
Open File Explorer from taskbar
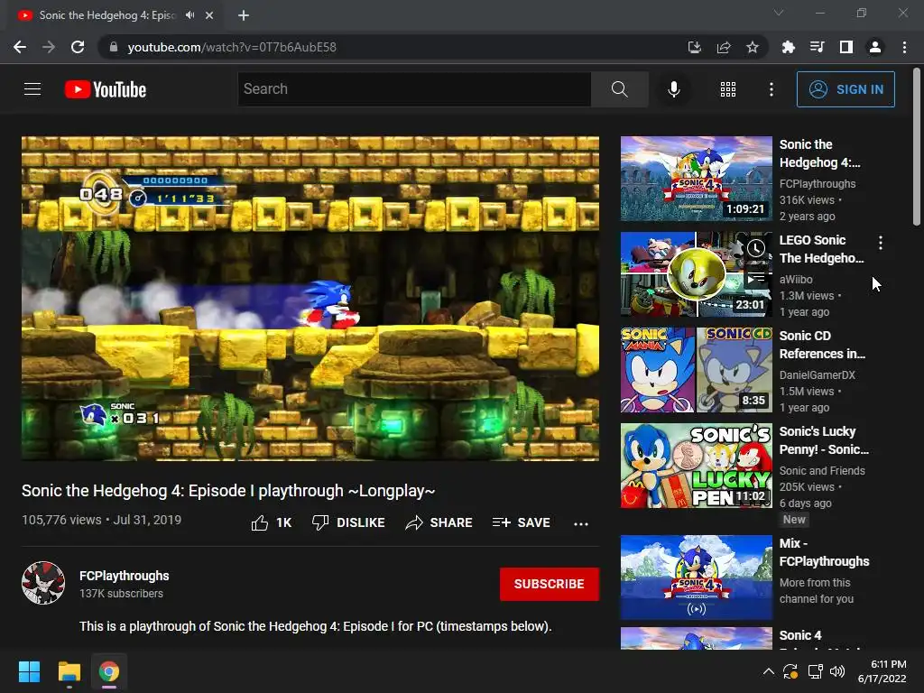coord(69,671)
